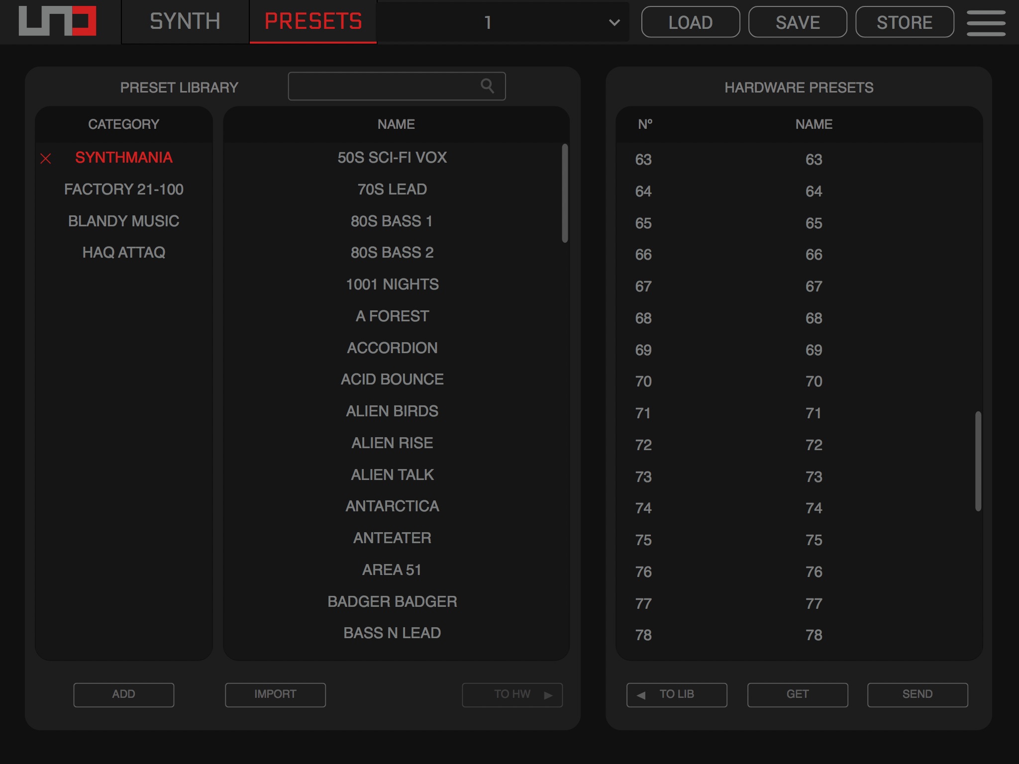Click the hardware presets scrollbar thumb
The image size is (1019, 764).
point(978,461)
